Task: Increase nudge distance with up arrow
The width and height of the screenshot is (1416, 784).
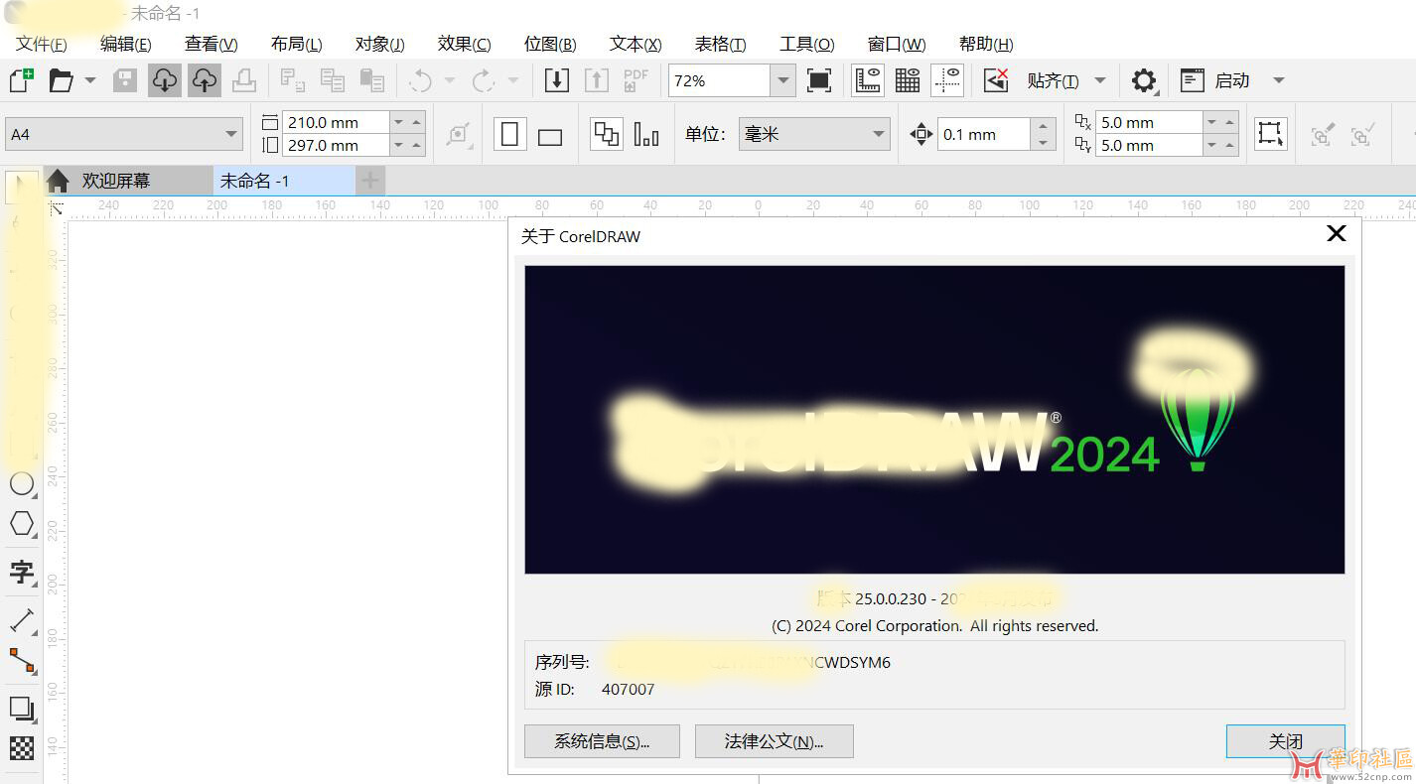Action: [1043, 126]
